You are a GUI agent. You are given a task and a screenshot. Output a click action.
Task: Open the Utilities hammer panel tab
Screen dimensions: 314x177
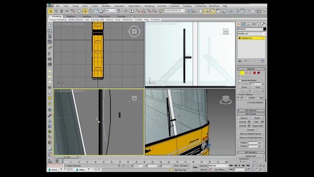coord(263,24)
